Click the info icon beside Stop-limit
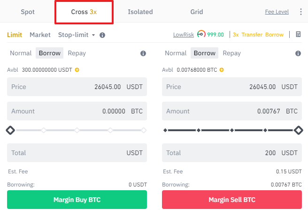This screenshot has height=216, width=308. pos(102,35)
